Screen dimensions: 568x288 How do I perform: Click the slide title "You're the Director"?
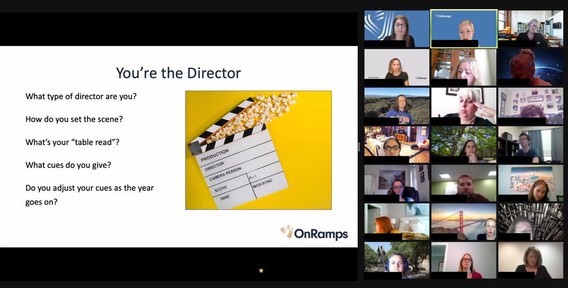click(178, 73)
